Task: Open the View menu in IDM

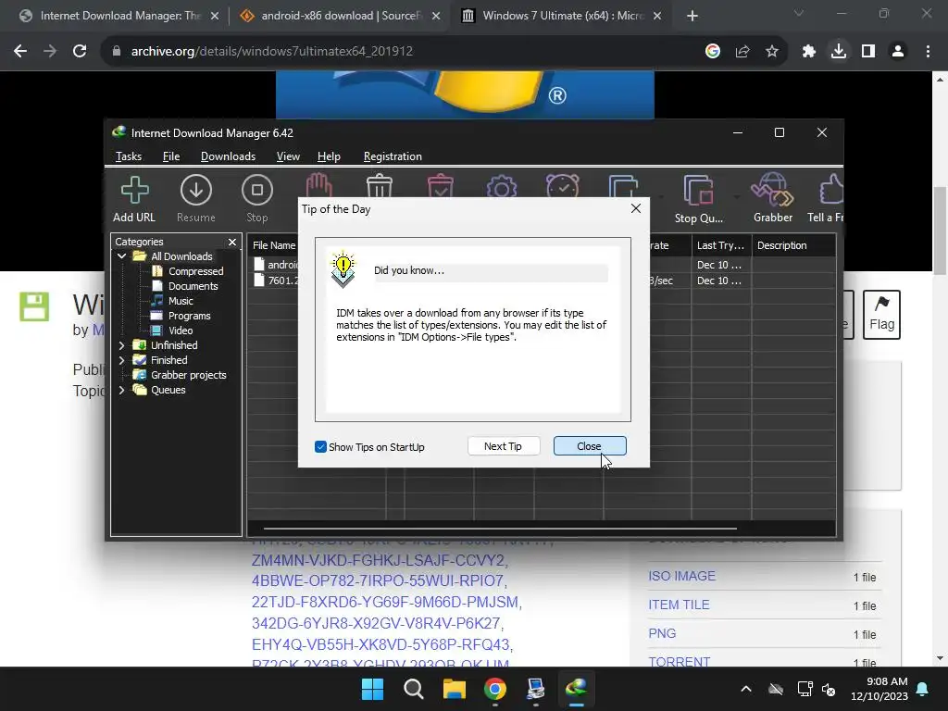Action: 288,156
